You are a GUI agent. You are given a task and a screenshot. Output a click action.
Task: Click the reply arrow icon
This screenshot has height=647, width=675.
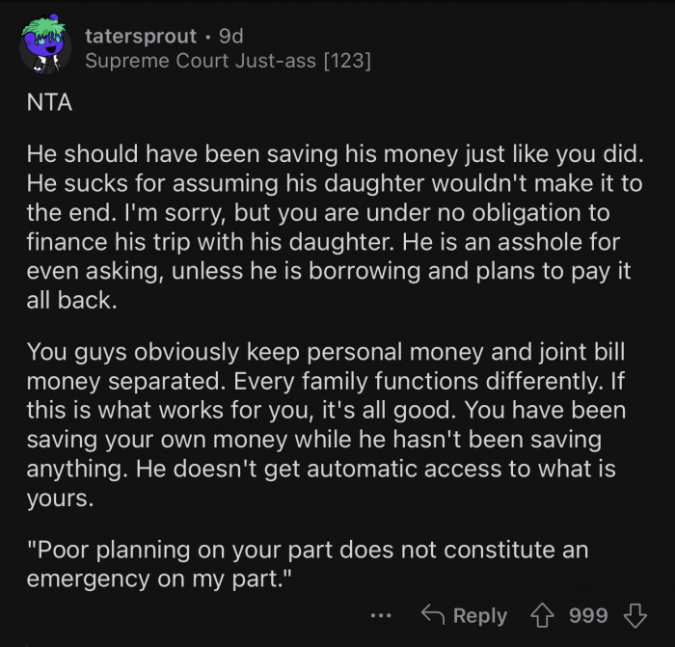(433, 615)
